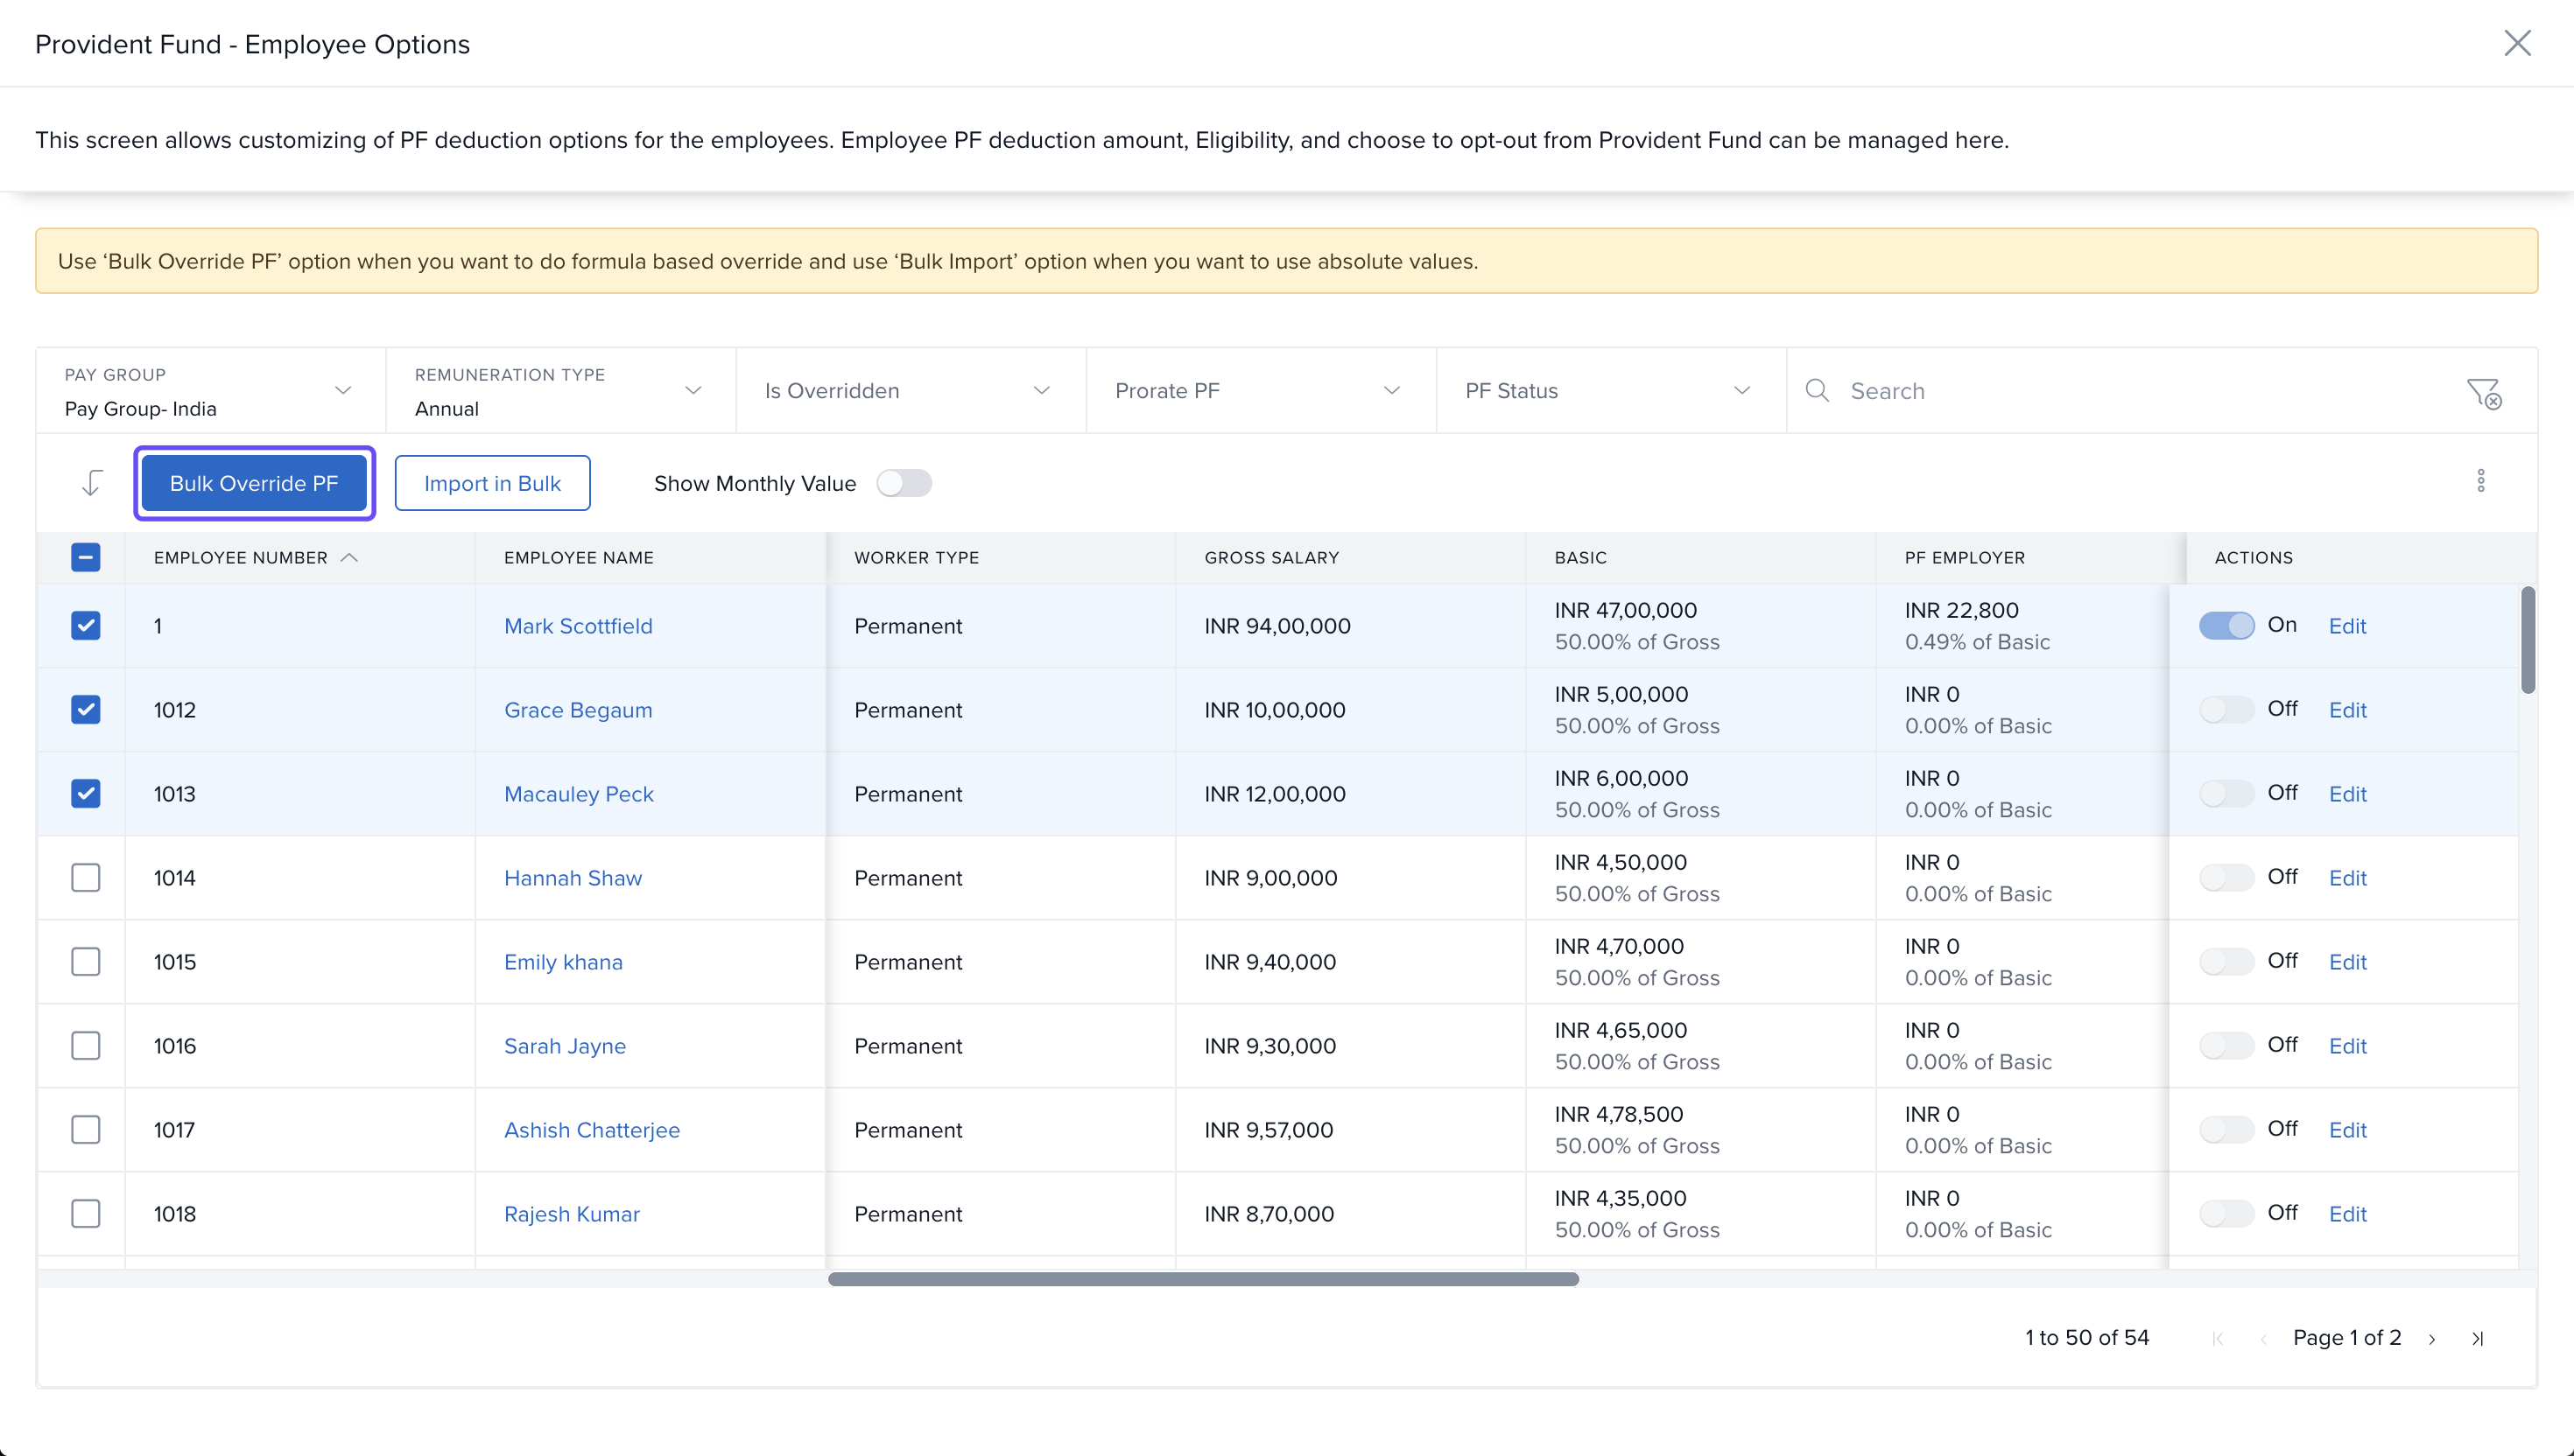This screenshot has height=1456, width=2574.
Task: Click the Gross Salary column header
Action: (1270, 558)
